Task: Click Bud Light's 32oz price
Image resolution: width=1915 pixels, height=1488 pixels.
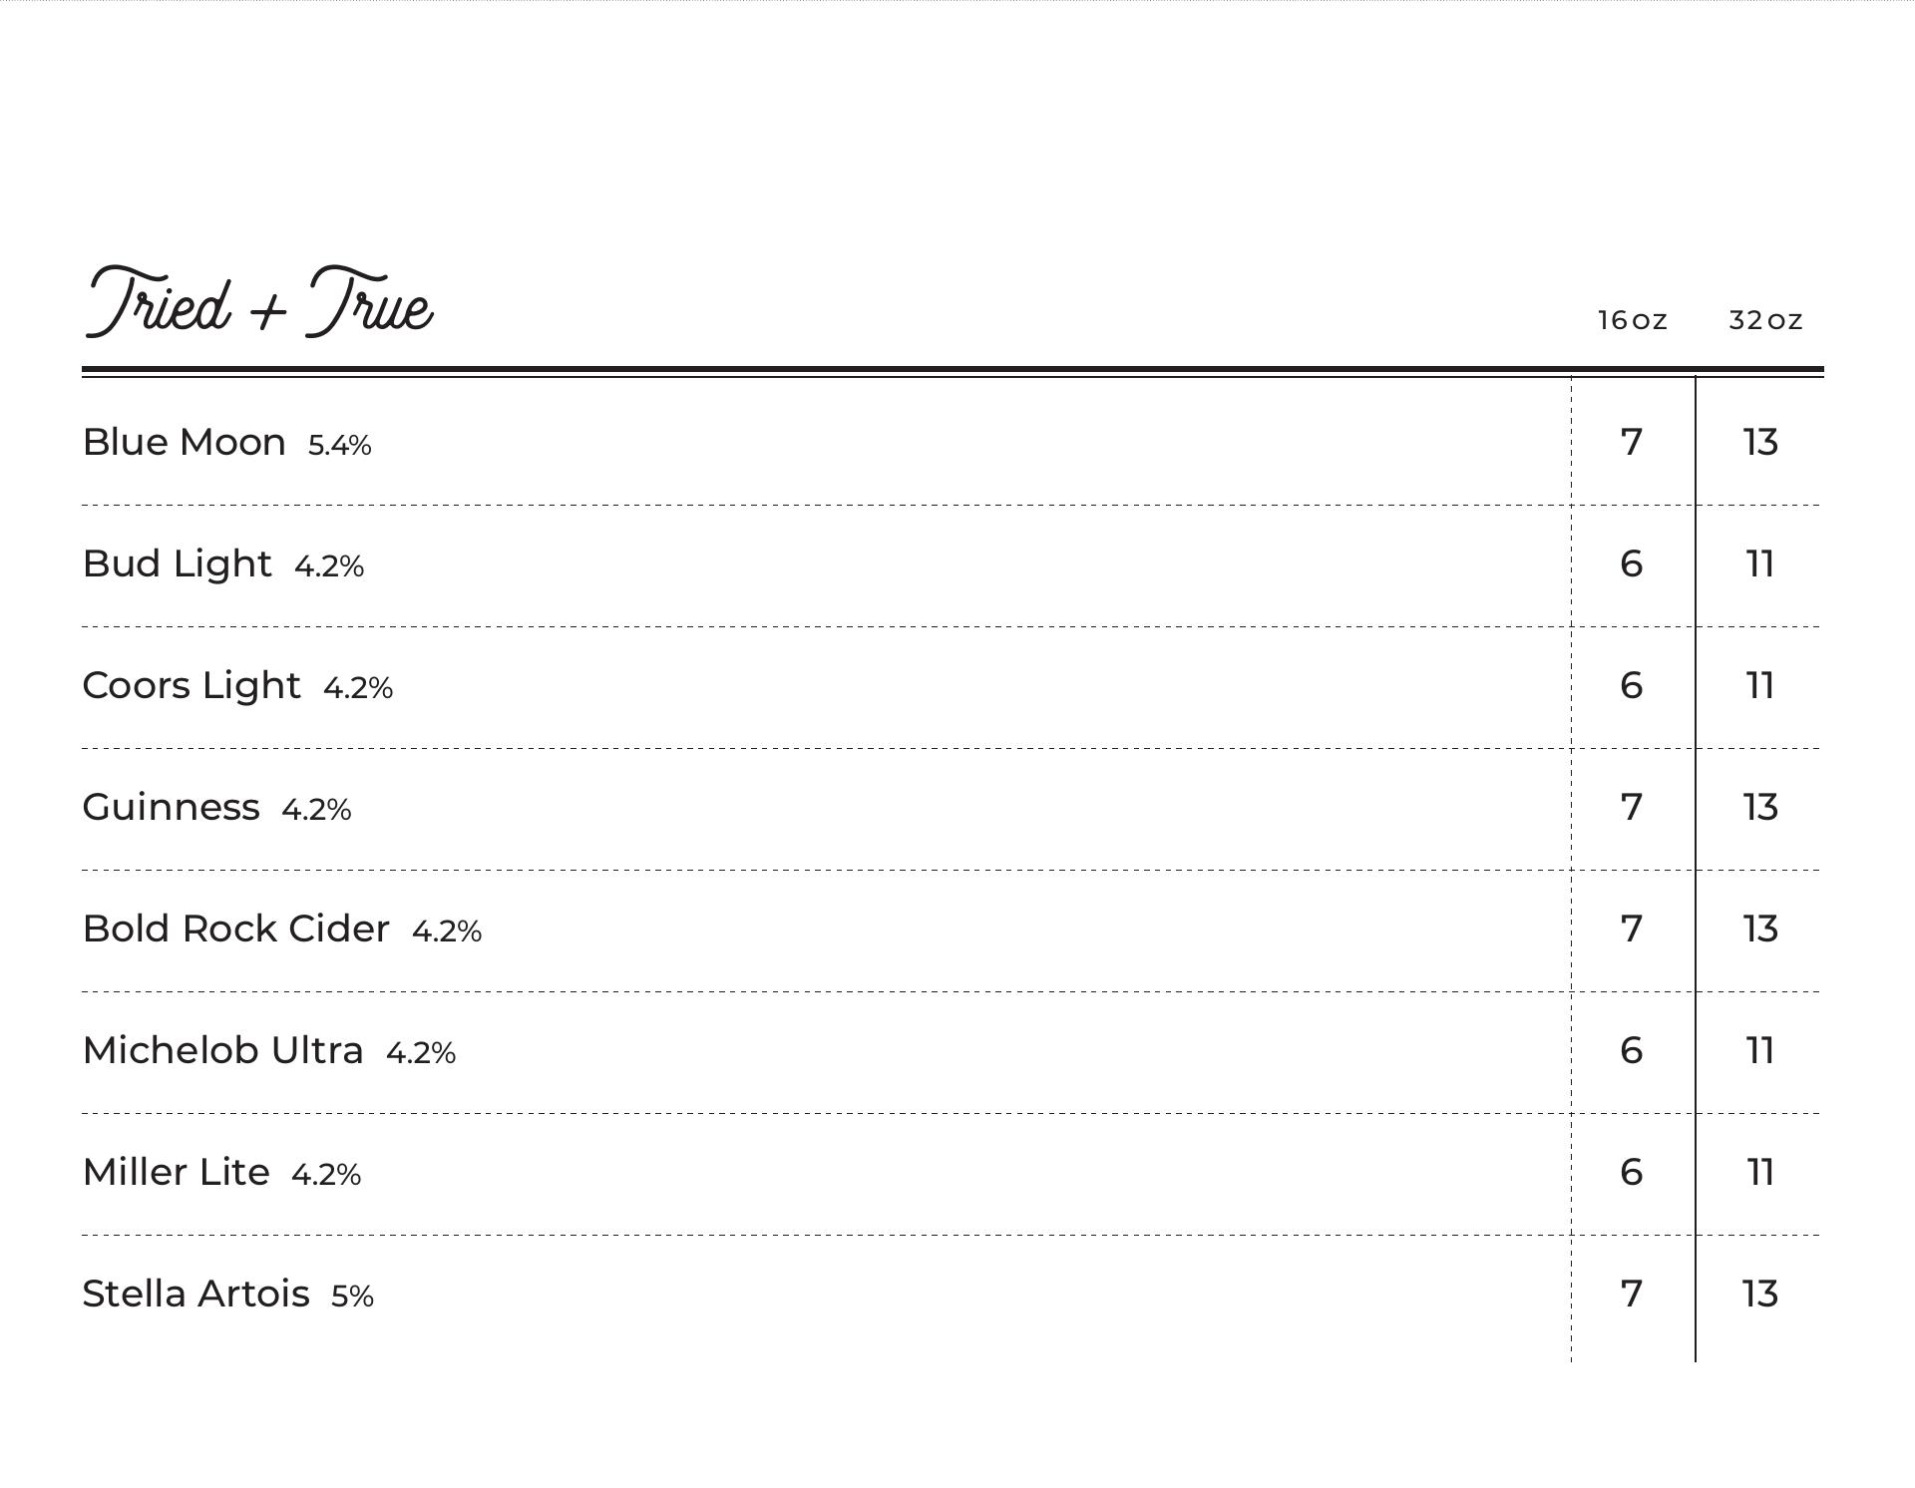Action: [1760, 563]
